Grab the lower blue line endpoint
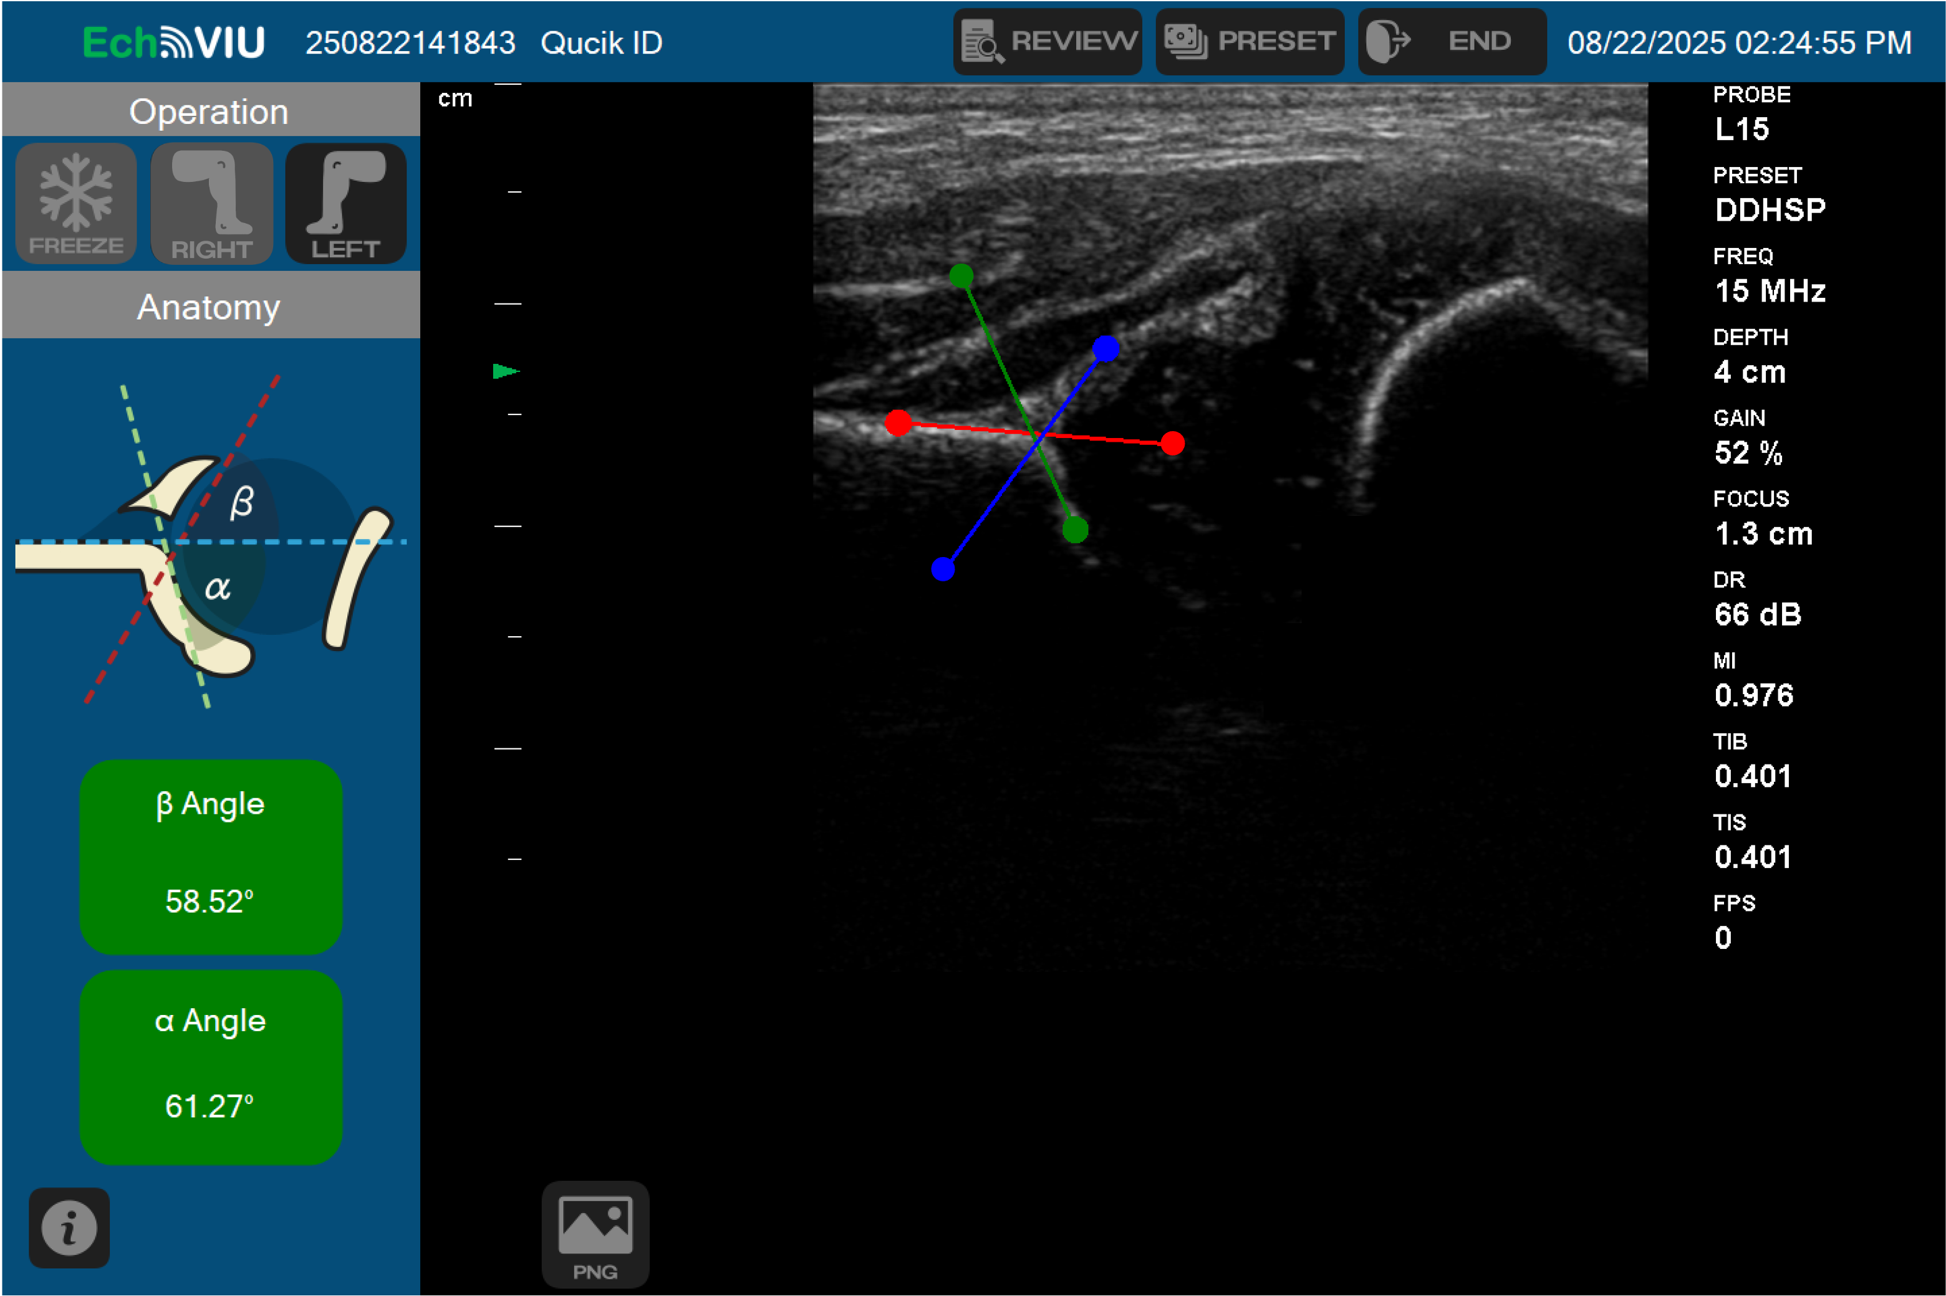 [943, 569]
